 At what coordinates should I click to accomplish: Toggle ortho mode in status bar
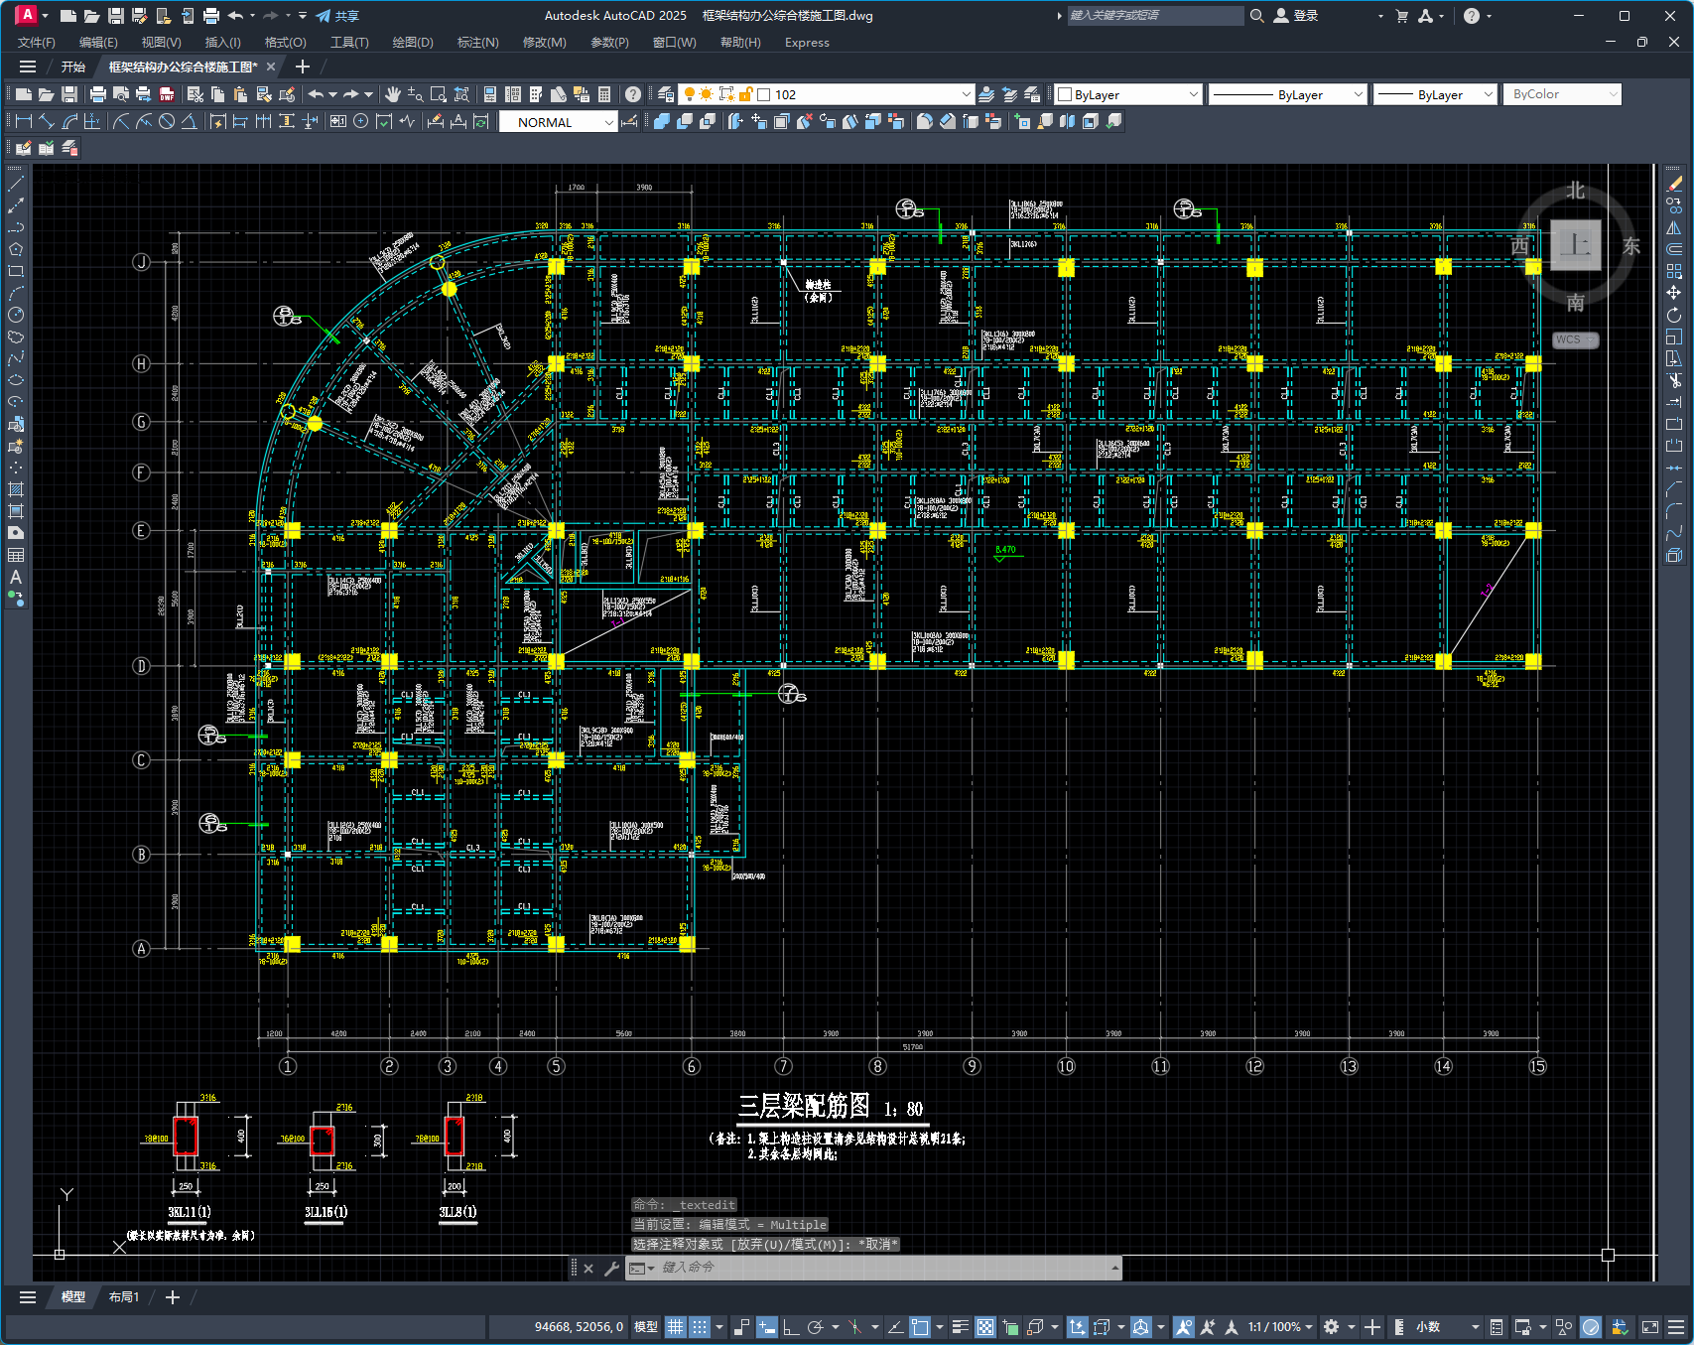[x=791, y=1327]
